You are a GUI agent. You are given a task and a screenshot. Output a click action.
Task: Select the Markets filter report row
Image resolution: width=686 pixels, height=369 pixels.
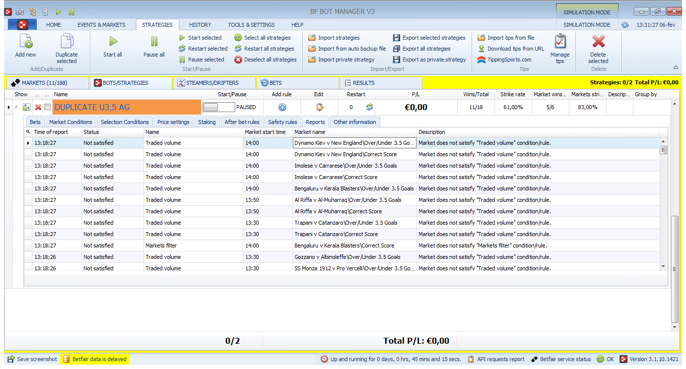coord(343,246)
